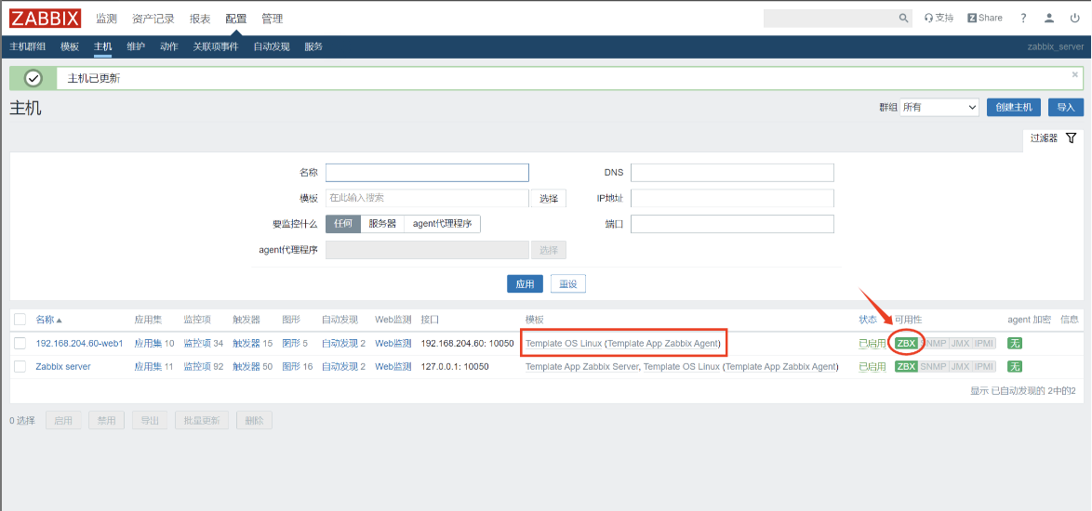Open 监测 top menu
This screenshot has height=511, width=1092.
tap(107, 19)
